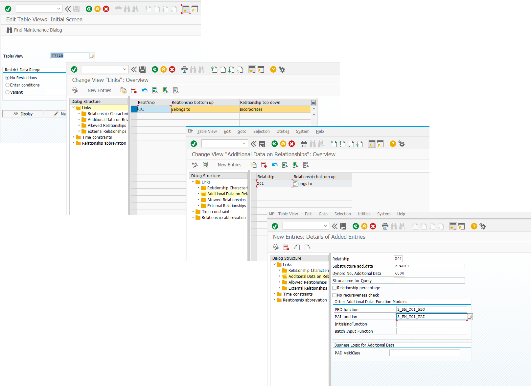531x386 pixels.
Task: Open Goto menu in Additional Data Overview window
Action: pos(242,132)
